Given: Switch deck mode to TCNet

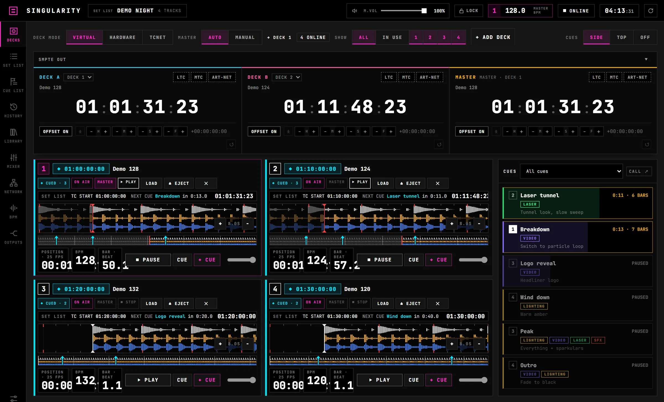Looking at the screenshot, I should click(x=158, y=37).
